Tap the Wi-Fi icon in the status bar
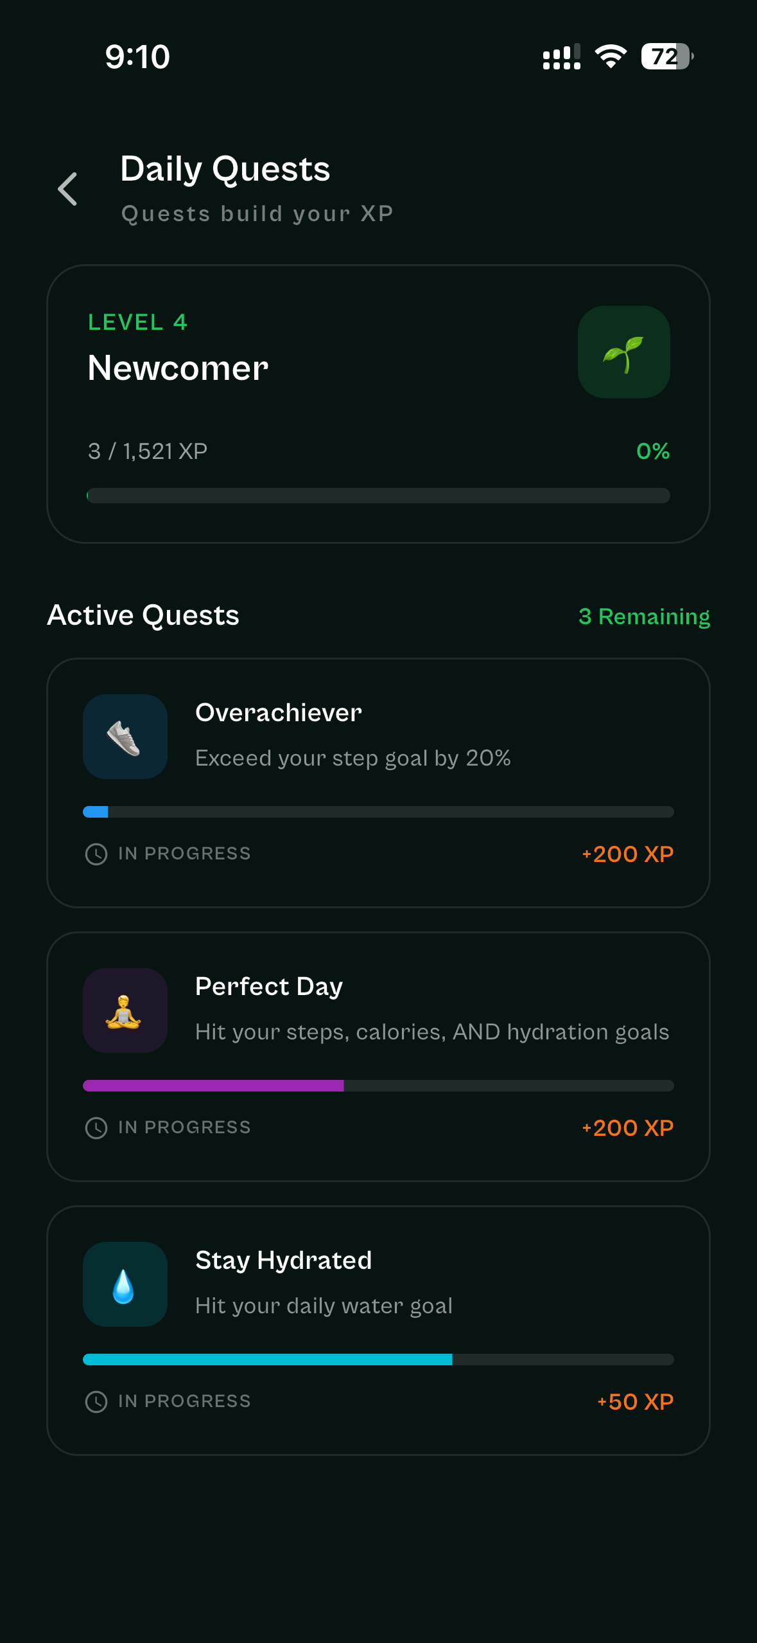This screenshot has width=757, height=1643. (609, 57)
